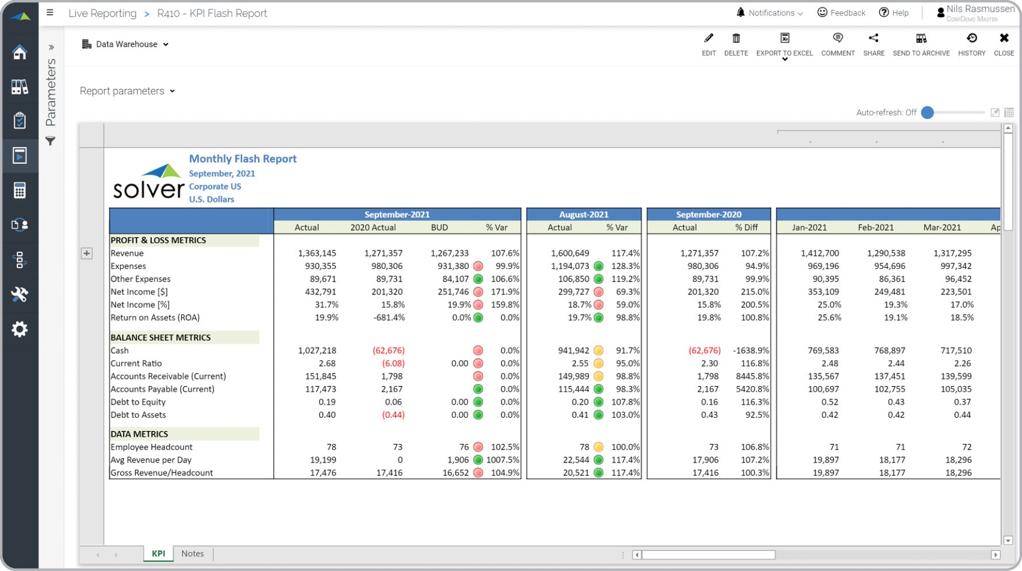
Task: Switch to the Notes sheet tab
Action: [193, 554]
